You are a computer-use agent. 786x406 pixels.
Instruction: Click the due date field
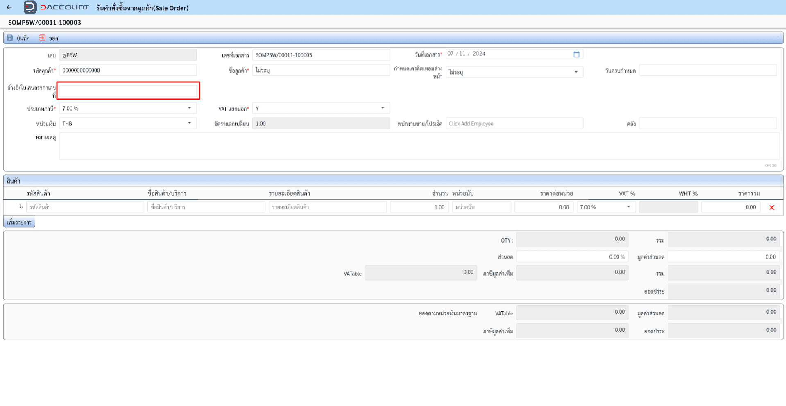708,70
